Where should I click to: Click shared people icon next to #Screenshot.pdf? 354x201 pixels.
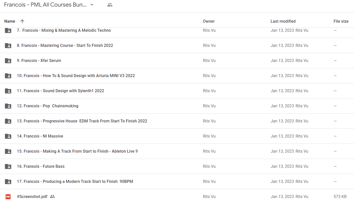pos(52,196)
